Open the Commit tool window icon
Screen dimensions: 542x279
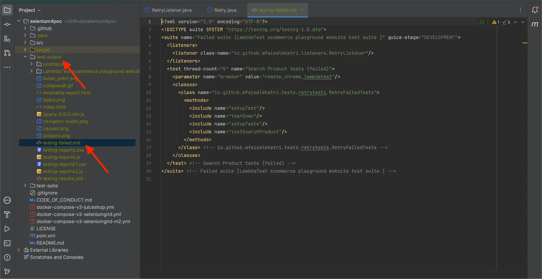coord(7,24)
